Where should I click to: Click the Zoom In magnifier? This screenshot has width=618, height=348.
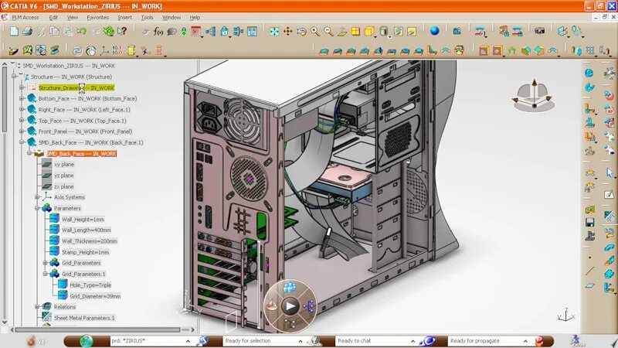click(315, 32)
